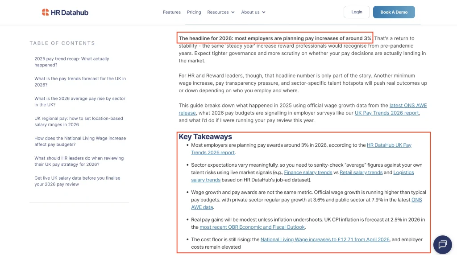Jump to 'pay trends forecast for the UK' section
The width and height of the screenshot is (457, 255).
point(80,82)
